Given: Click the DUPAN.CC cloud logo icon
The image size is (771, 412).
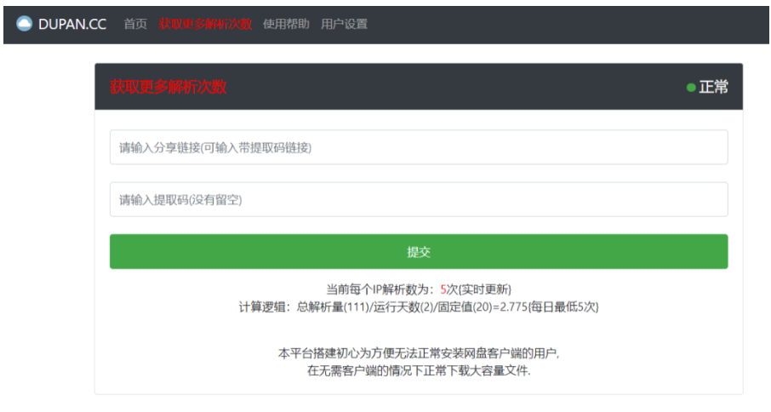Looking at the screenshot, I should pos(24,24).
